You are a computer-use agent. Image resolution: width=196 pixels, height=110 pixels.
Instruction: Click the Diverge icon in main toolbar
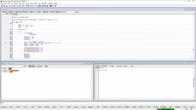click(7, 6)
